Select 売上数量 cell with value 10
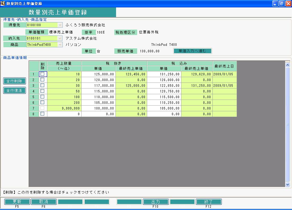 coord(64,74)
